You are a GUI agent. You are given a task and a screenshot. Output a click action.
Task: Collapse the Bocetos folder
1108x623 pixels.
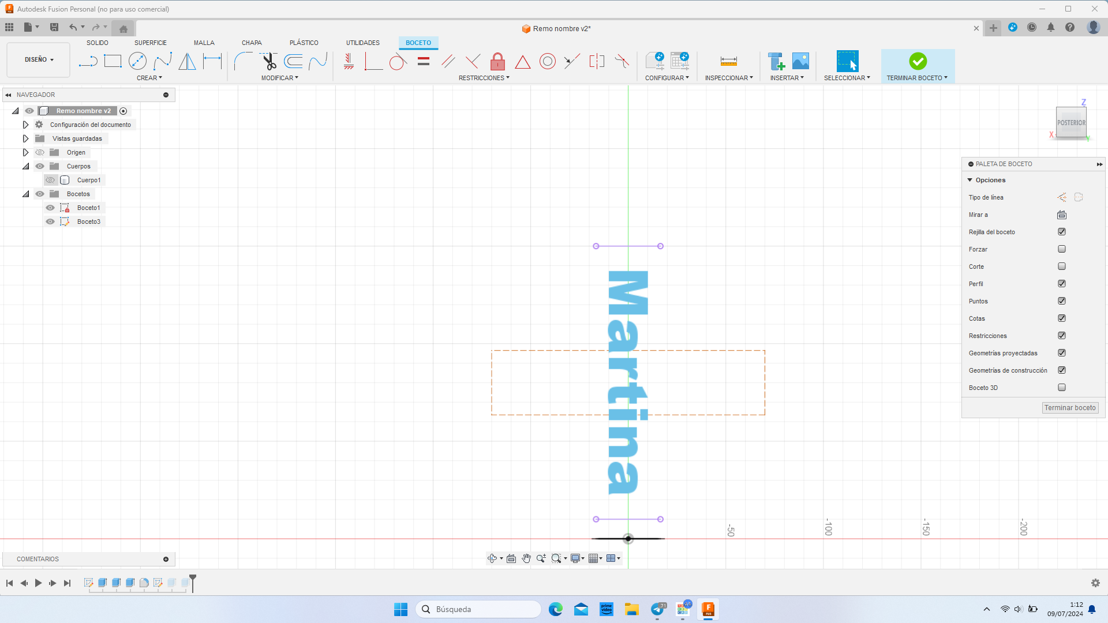(x=25, y=194)
